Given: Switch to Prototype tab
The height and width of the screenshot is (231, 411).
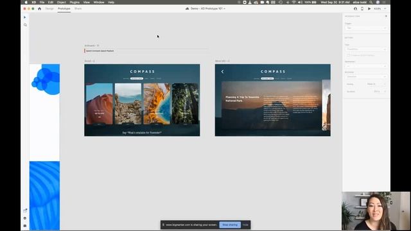Looking at the screenshot, I should 64,8.
